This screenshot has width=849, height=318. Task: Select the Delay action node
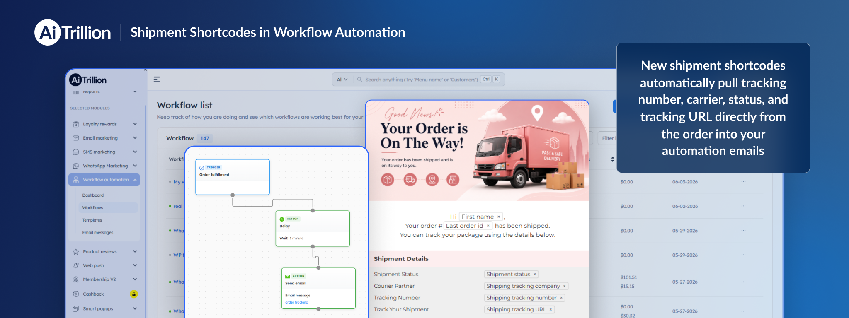[313, 229]
